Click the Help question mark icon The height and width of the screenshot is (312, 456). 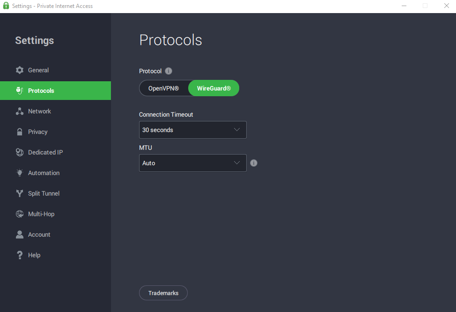click(20, 255)
